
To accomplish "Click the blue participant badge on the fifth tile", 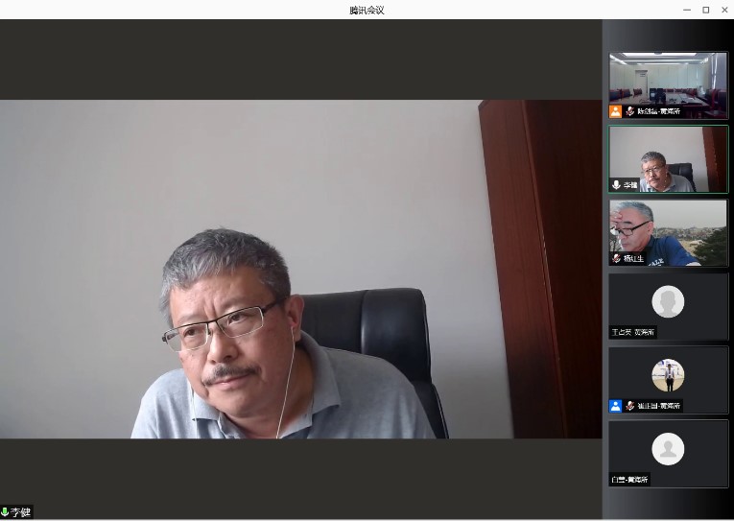I will coord(615,406).
